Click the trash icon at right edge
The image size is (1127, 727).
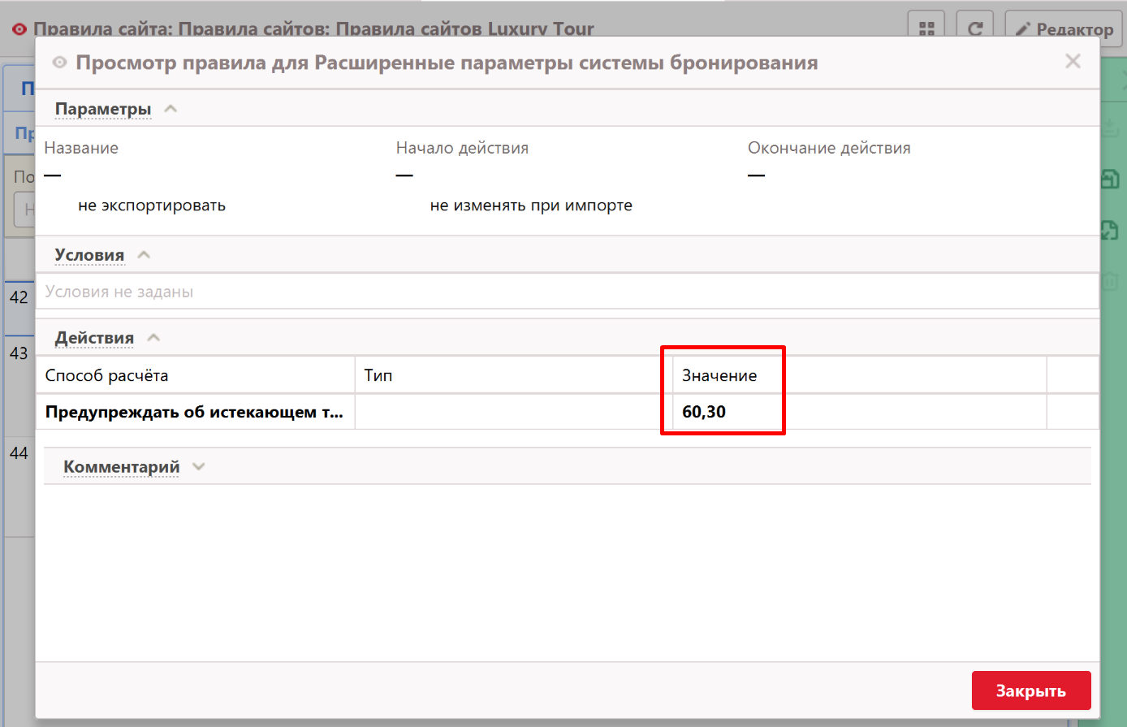coord(1110,282)
